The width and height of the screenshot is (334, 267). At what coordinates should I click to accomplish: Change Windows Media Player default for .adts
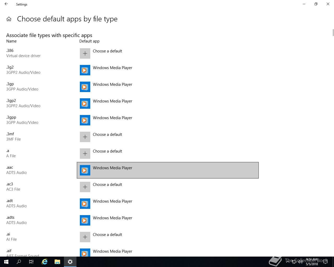168,220
